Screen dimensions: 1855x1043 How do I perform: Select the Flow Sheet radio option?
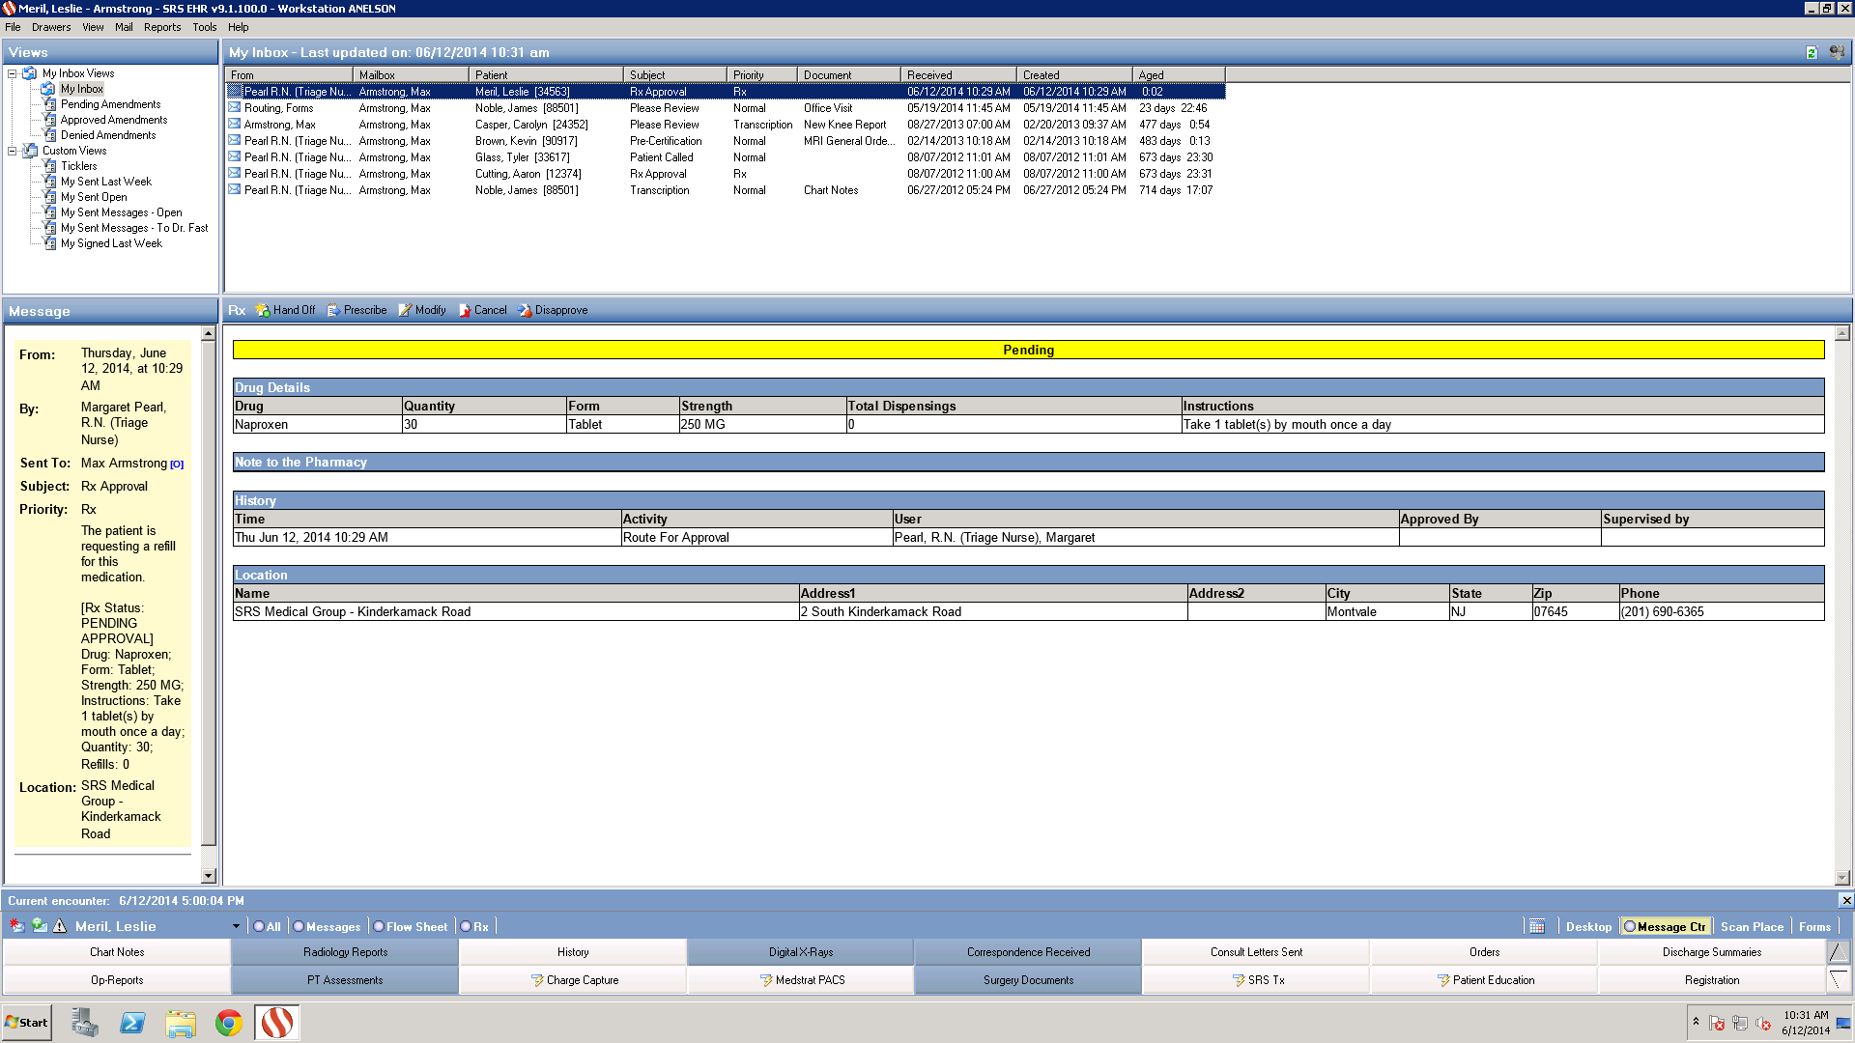click(x=379, y=926)
